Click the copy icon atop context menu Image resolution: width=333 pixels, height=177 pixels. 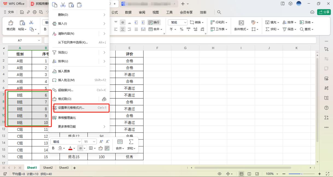(55, 5)
